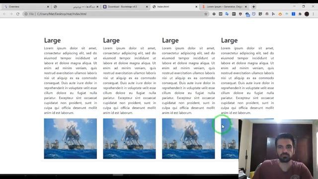This screenshot has height=179, width=318.
Task: Close the index.html tab
Action: [x=196, y=6]
